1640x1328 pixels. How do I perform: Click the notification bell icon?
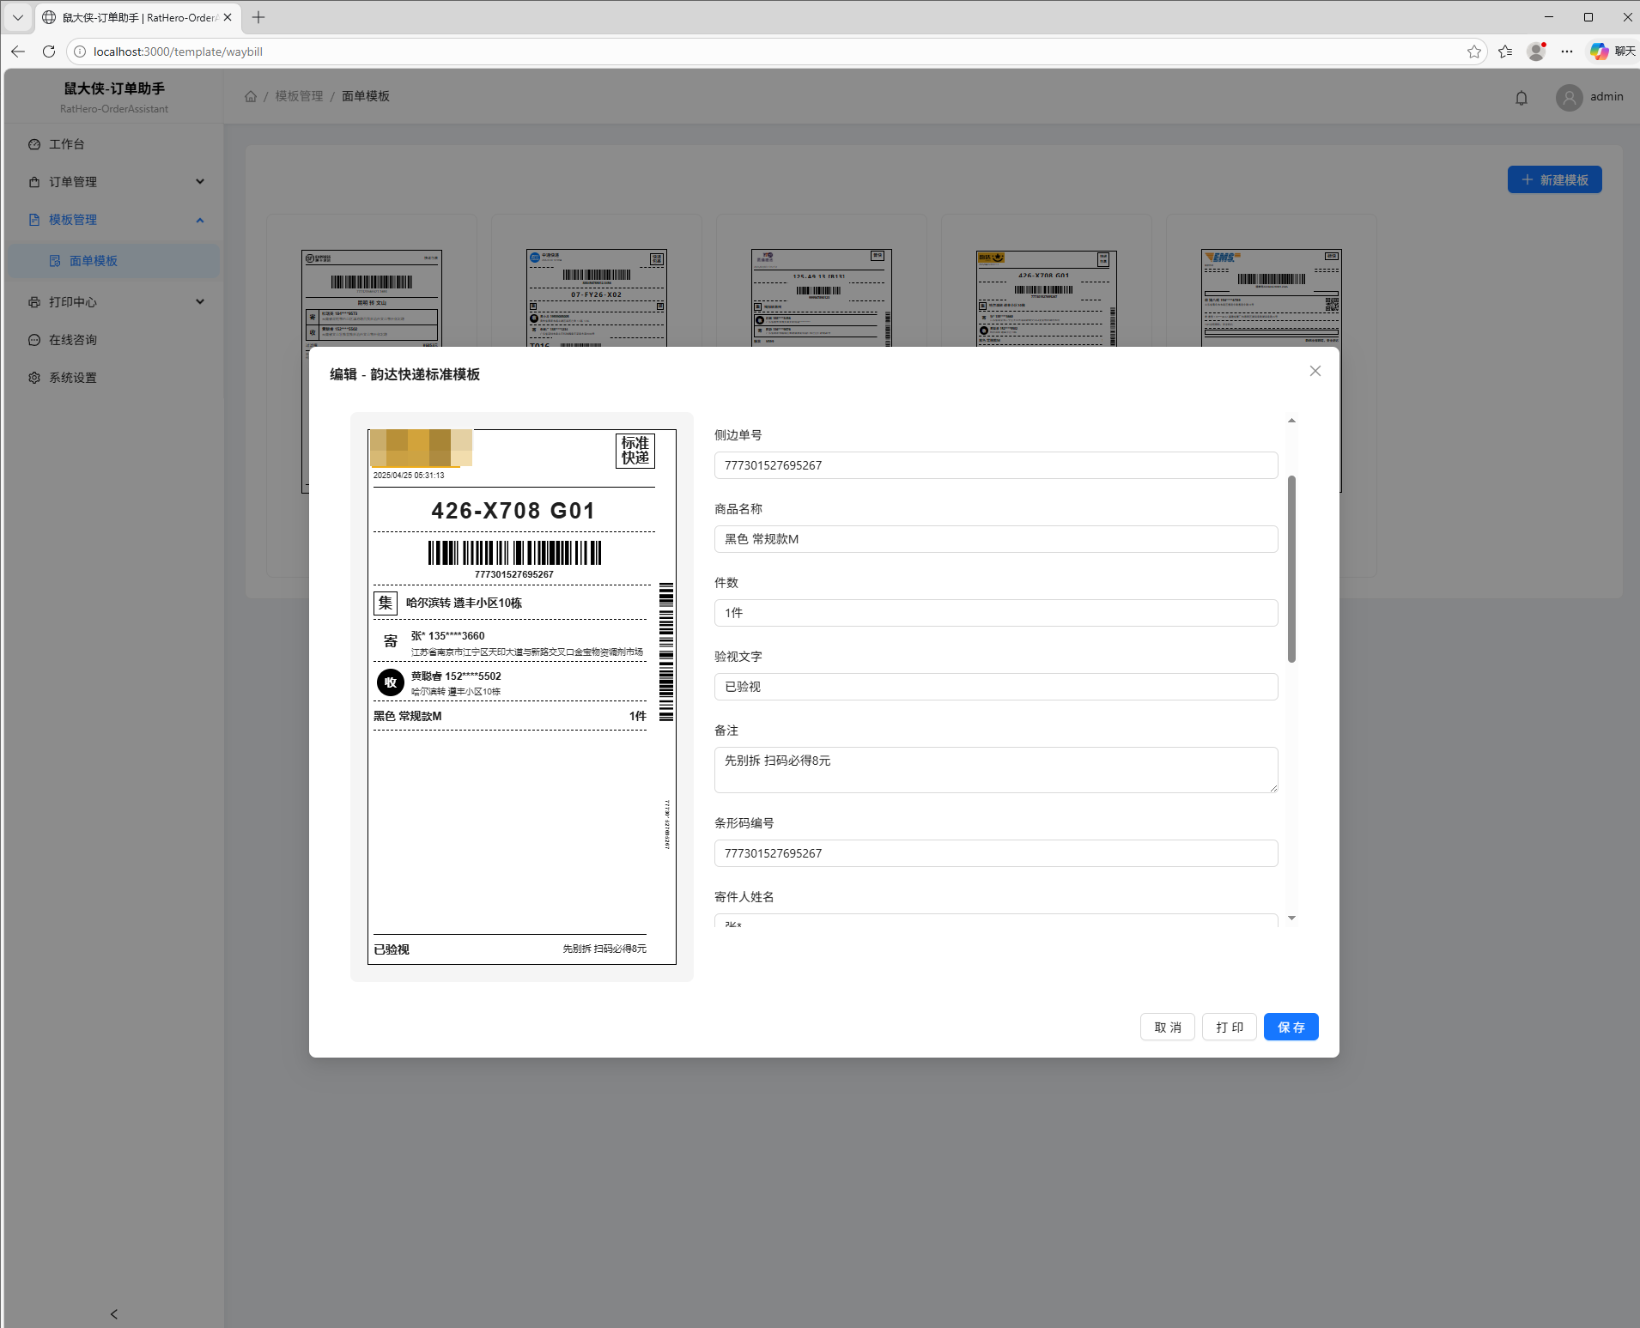[1521, 98]
